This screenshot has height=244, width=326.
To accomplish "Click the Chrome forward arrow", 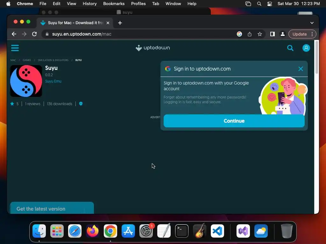I will coord(24,34).
